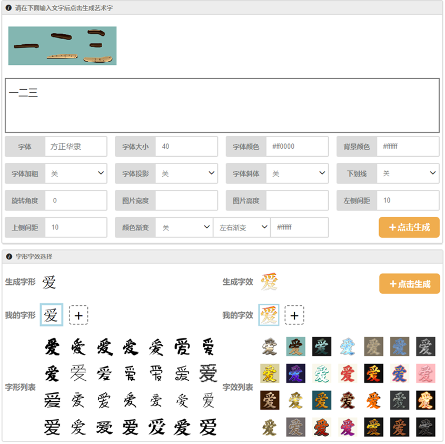Expand the 字体投影 dropdown
Viewport: 445px width, 444px height.
[186, 173]
